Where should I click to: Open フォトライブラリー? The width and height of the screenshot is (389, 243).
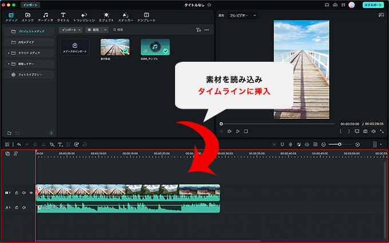29,75
